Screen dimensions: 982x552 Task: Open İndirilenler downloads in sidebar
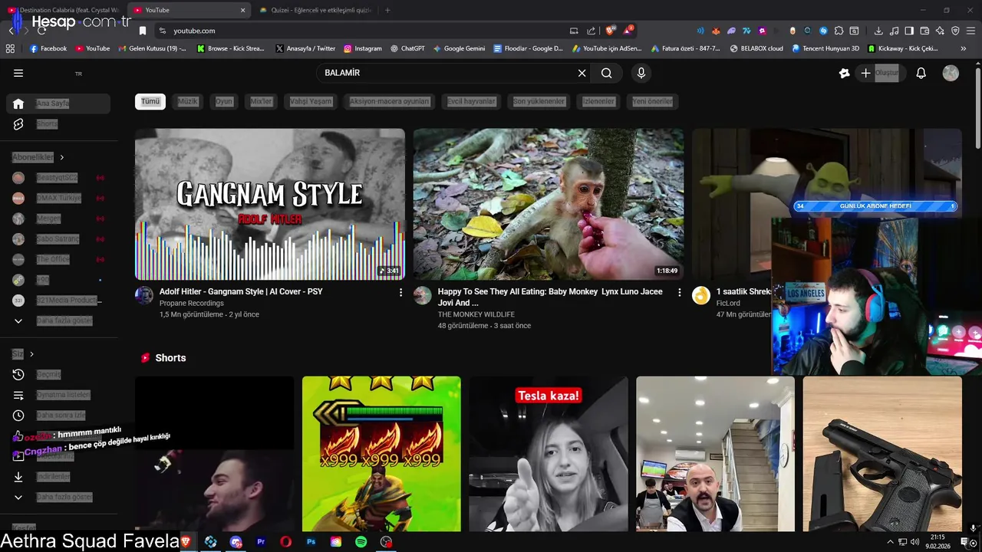[58, 477]
